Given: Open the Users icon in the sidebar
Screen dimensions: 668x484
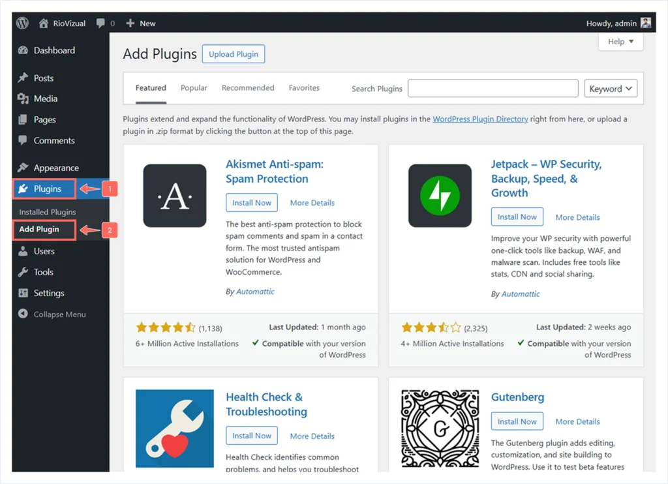Looking at the screenshot, I should [22, 250].
